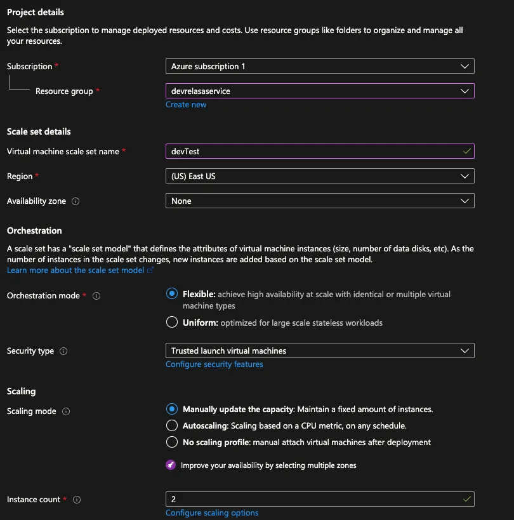
Task: Select Flexible orchestration mode
Action: click(x=171, y=294)
